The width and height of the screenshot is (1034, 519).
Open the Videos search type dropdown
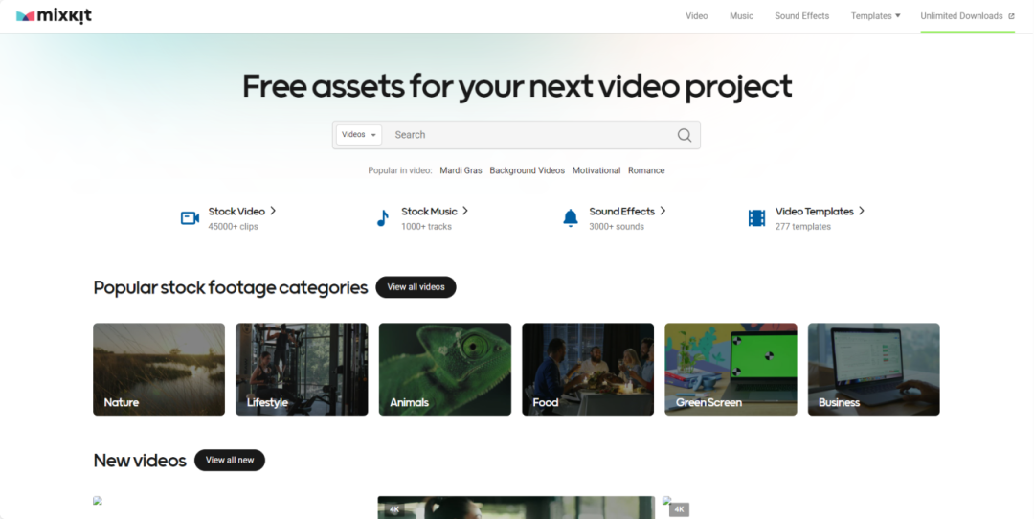pyautogui.click(x=359, y=134)
